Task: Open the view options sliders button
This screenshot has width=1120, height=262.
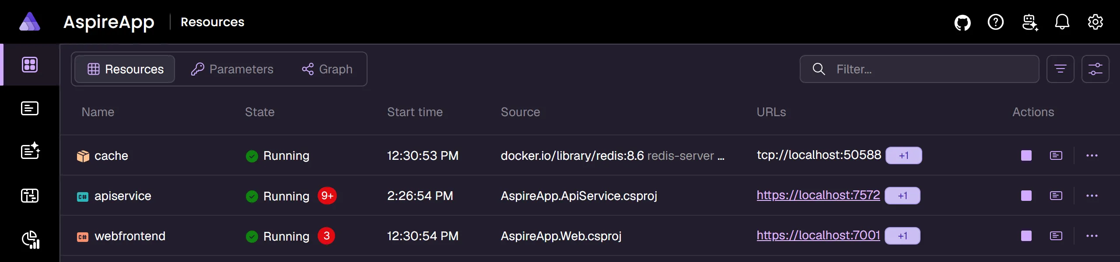Action: tap(1095, 69)
